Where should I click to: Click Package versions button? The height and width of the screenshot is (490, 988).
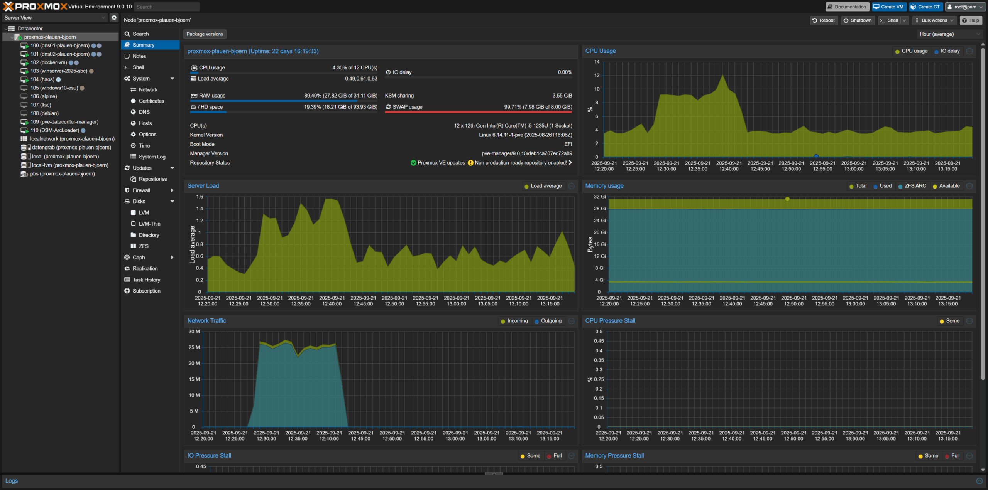tap(205, 34)
